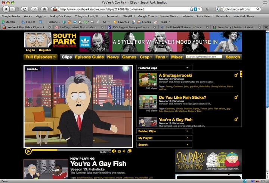Close the Foul! Roadkill tab

pyautogui.click(x=207, y=27)
